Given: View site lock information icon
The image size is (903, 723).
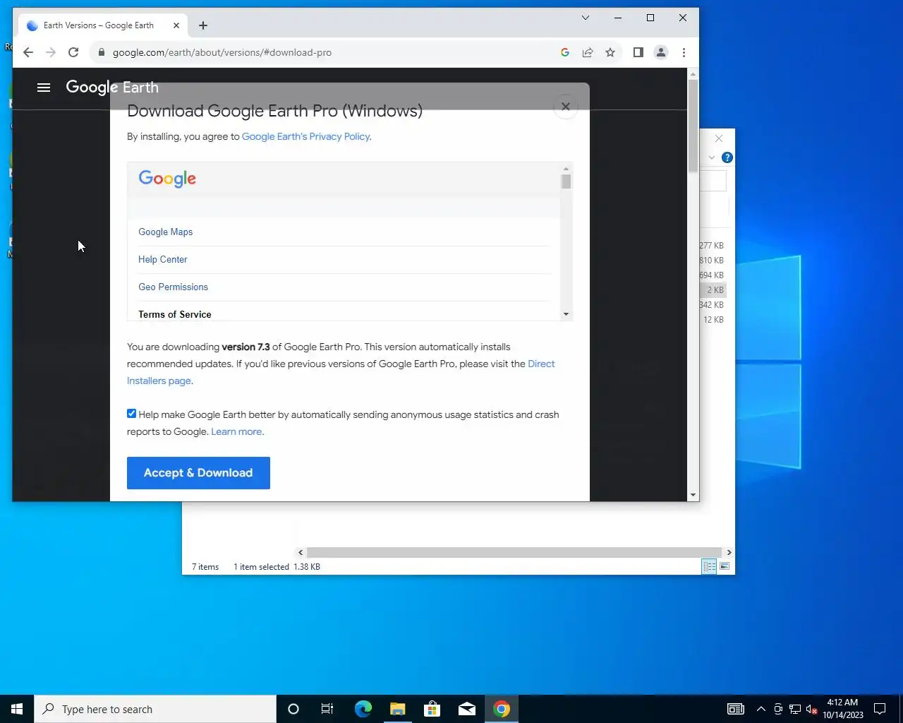Looking at the screenshot, I should (x=102, y=52).
